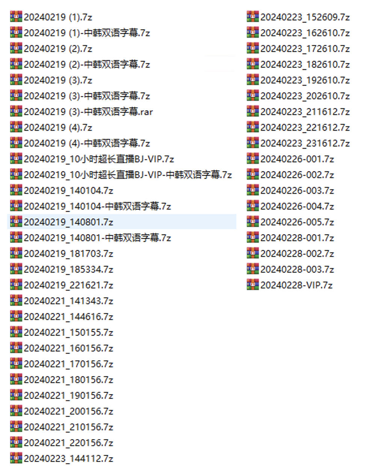Viewport: 375px width, 474px height.
Task: Select file 20240221_200156.7z
Action: pos(68,412)
